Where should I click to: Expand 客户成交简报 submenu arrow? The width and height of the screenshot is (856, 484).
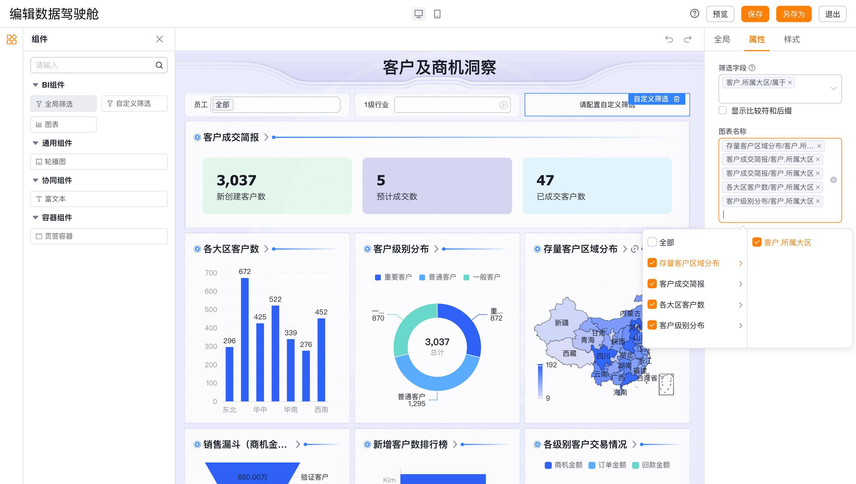point(740,284)
